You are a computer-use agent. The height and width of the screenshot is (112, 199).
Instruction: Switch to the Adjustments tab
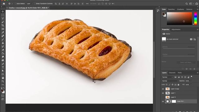point(176,30)
